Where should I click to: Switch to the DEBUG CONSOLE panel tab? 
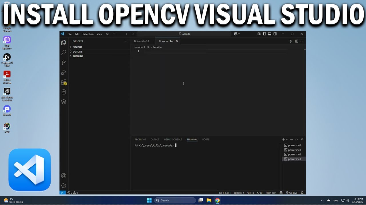pyautogui.click(x=173, y=140)
